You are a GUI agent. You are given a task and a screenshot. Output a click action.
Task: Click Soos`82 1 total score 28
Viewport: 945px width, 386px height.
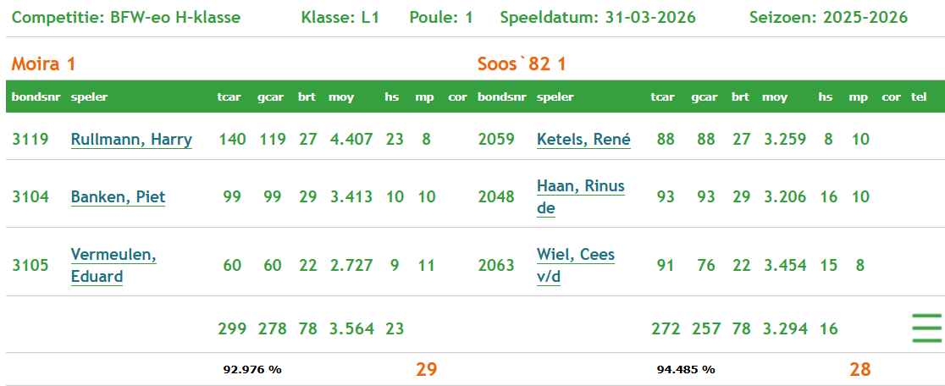click(x=859, y=369)
